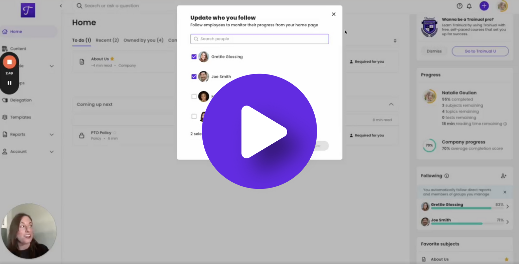The image size is (519, 264).
Task: Click the Go to Trainual U button
Action: pos(480,51)
